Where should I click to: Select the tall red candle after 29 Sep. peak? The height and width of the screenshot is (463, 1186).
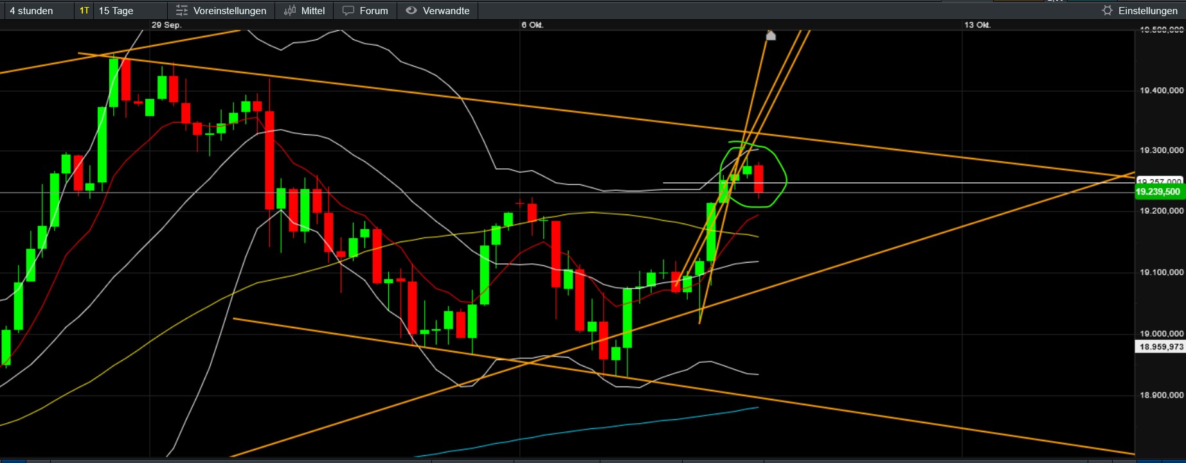pyautogui.click(x=270, y=160)
